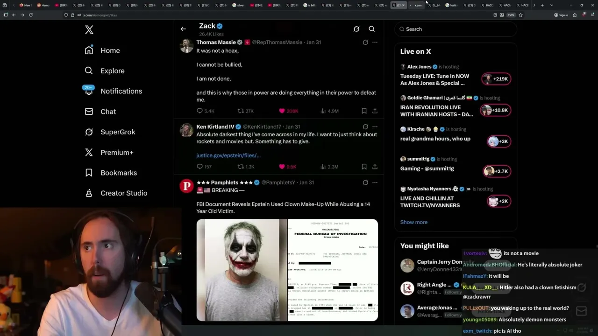The image size is (598, 336).
Task: Open the FBI document image in Pamphlets post
Action: [x=333, y=270]
